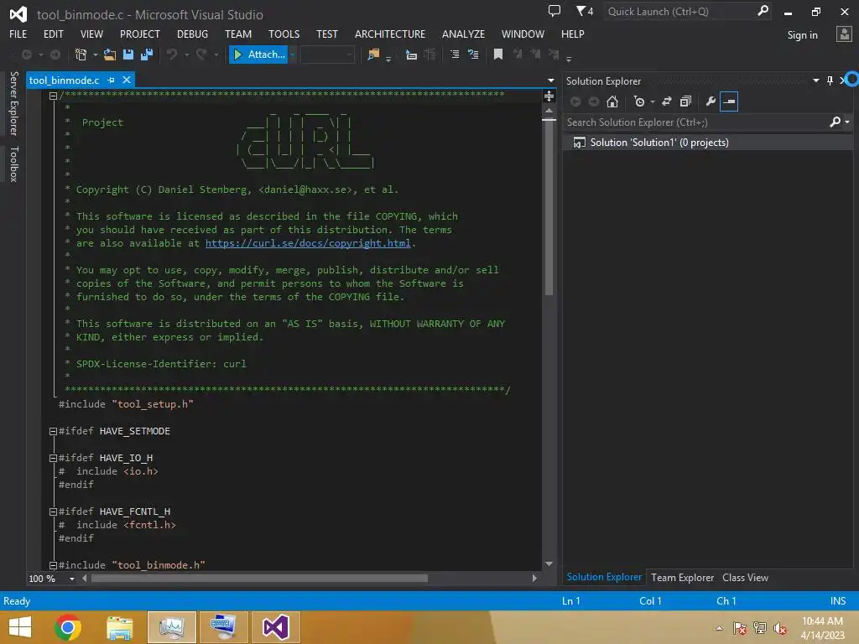Open the DEBUG menu
This screenshot has height=644, width=859.
click(x=192, y=34)
